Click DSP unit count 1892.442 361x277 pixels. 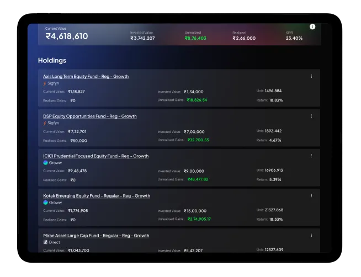273,131
